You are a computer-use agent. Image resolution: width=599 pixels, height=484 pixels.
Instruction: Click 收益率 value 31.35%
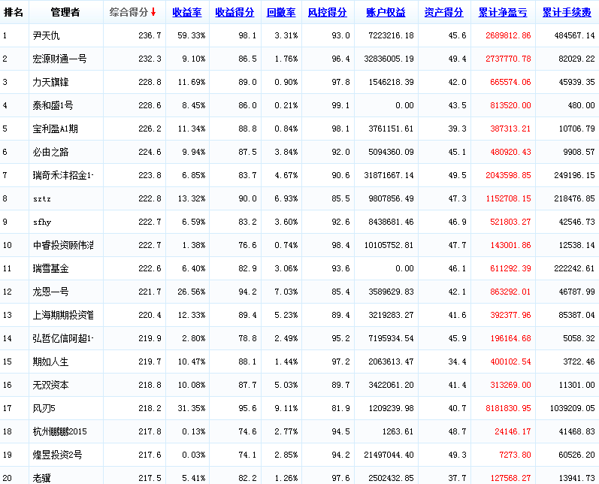pos(192,408)
